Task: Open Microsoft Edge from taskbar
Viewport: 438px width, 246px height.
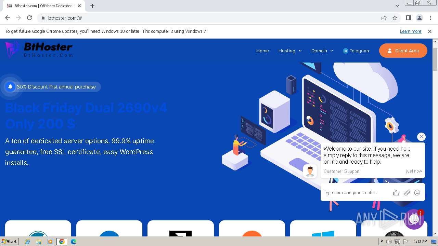Action: click(74, 242)
